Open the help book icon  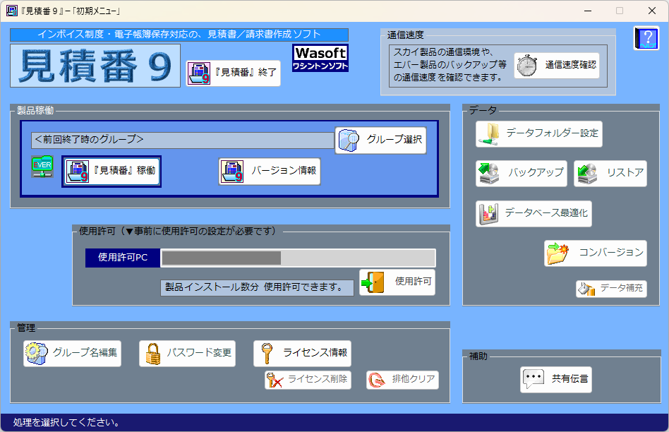646,39
